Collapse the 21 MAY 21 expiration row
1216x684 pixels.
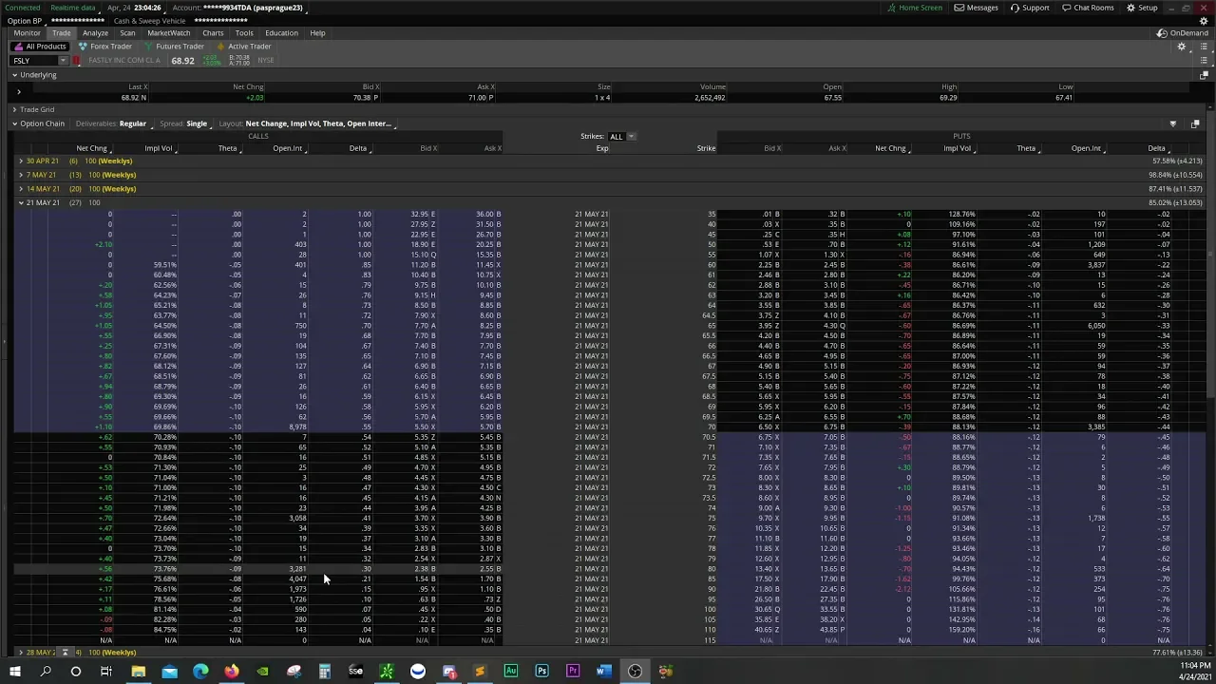click(x=21, y=202)
